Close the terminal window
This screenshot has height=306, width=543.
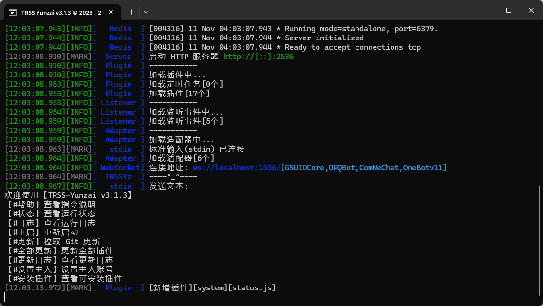tap(531, 10)
